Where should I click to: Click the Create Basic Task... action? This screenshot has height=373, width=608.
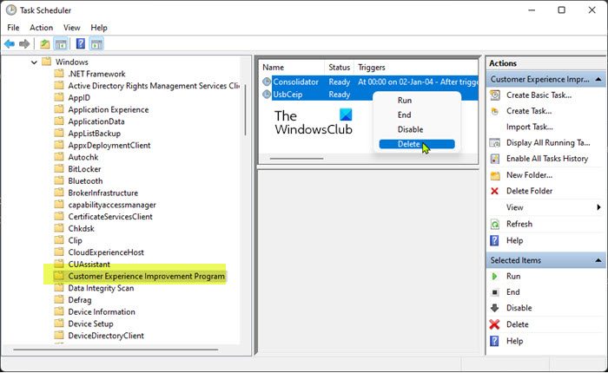pos(539,95)
